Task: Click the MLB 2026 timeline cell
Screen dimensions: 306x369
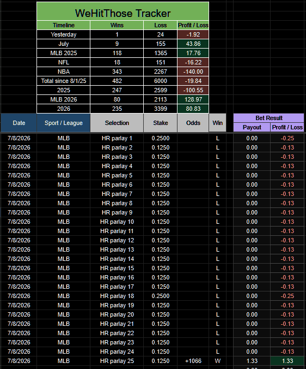Action: coord(63,99)
